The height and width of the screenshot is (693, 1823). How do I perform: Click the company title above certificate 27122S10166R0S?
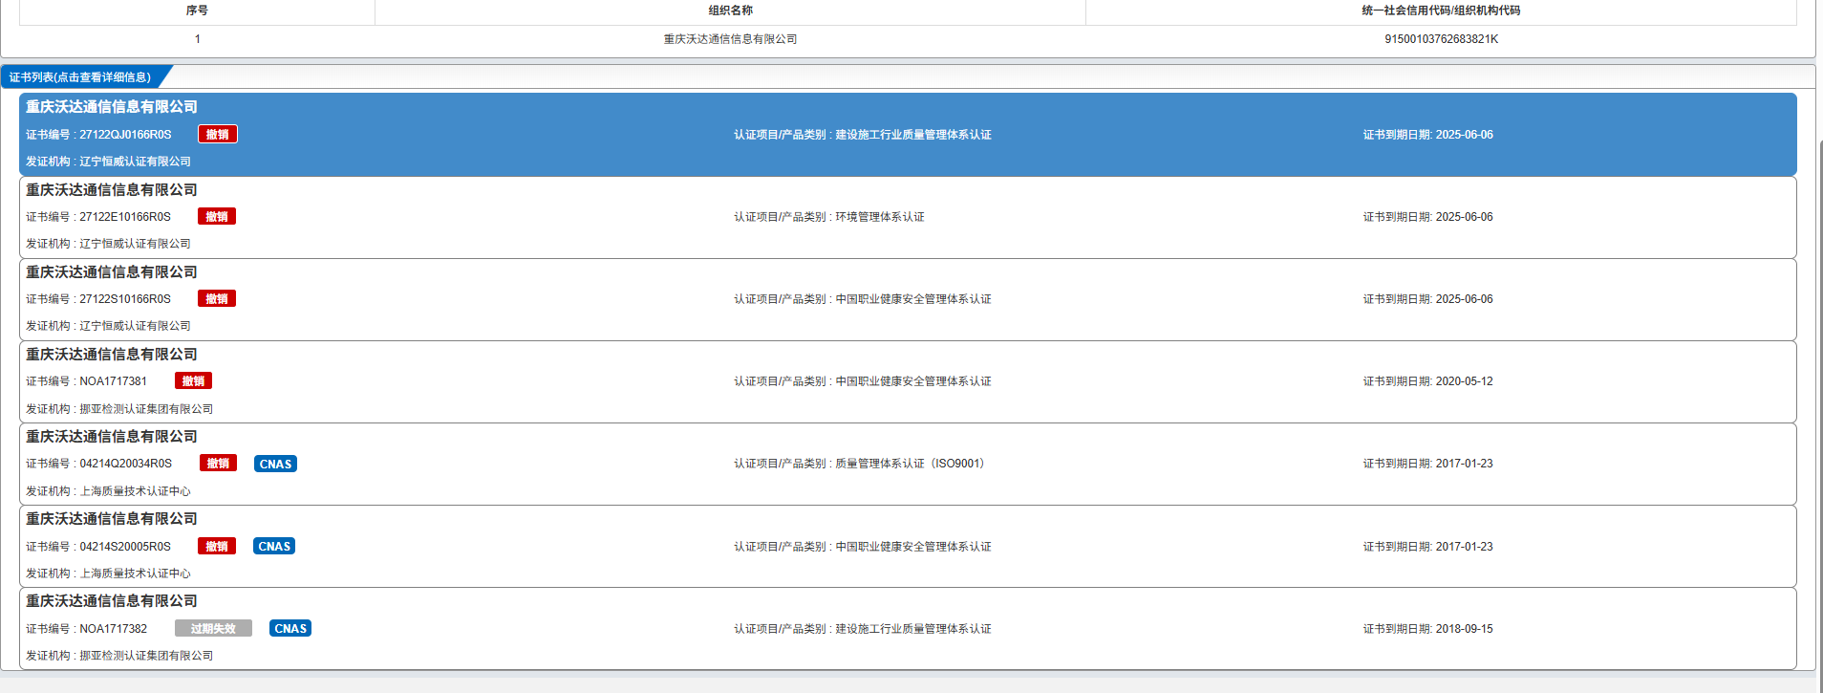112,271
